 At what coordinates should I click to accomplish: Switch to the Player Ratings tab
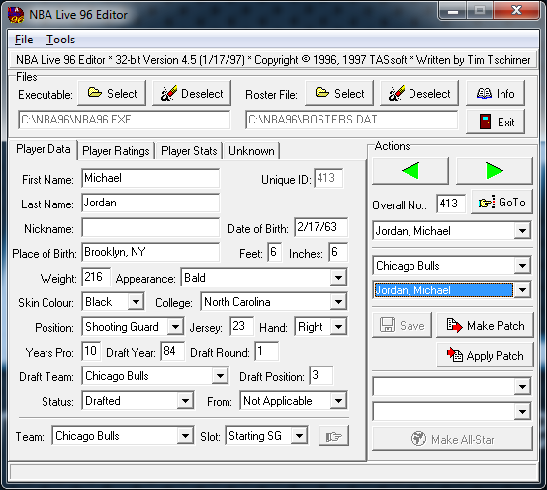tap(116, 151)
